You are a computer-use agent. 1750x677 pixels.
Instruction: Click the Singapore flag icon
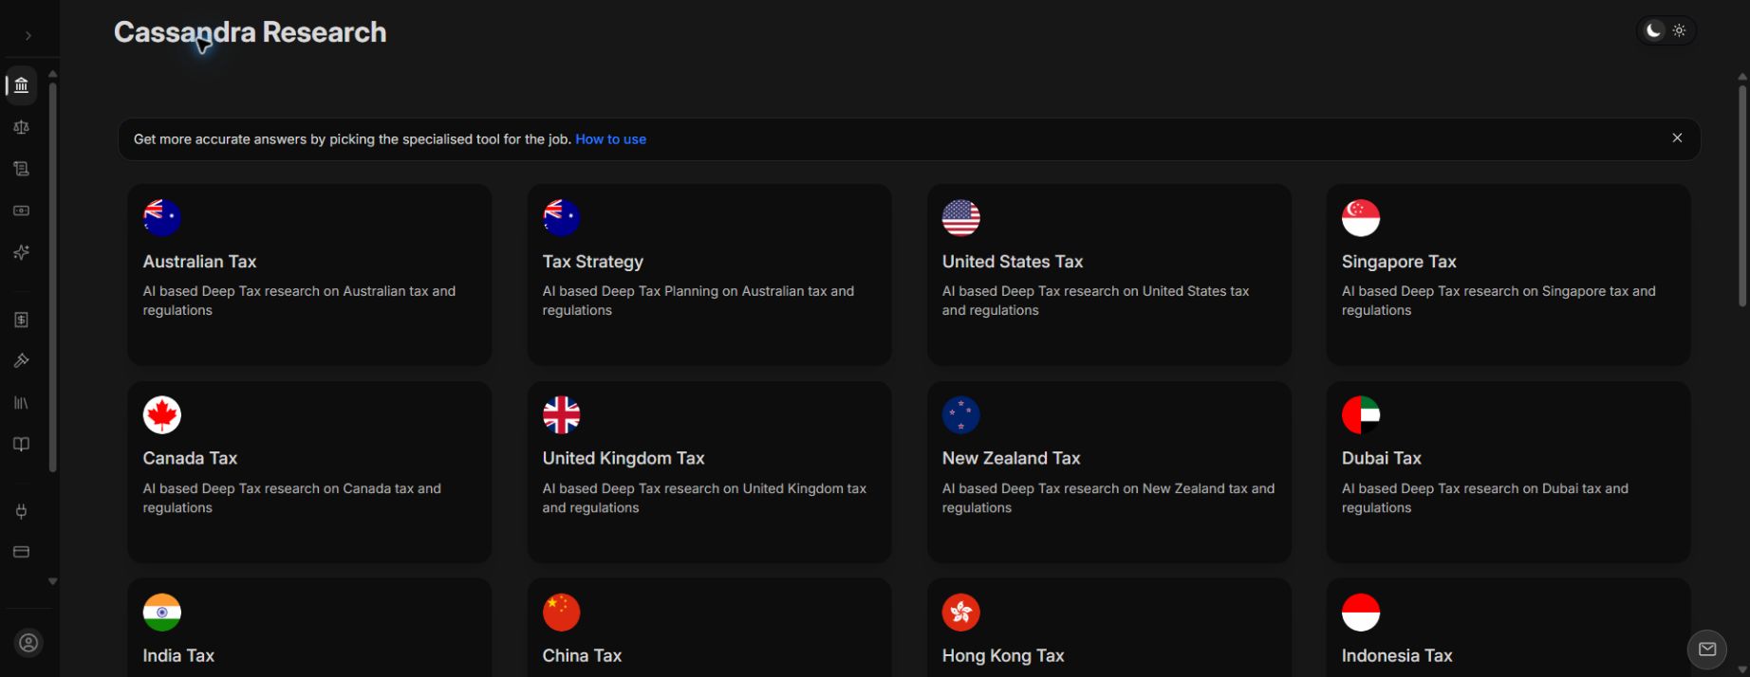click(x=1361, y=217)
